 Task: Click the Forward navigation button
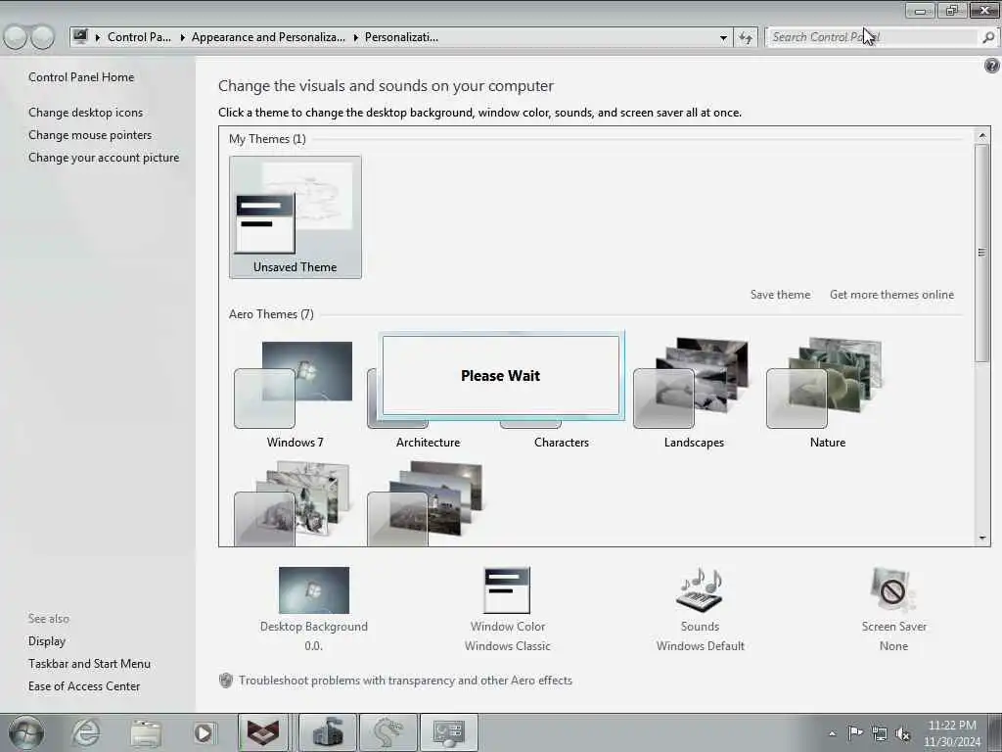click(x=43, y=37)
